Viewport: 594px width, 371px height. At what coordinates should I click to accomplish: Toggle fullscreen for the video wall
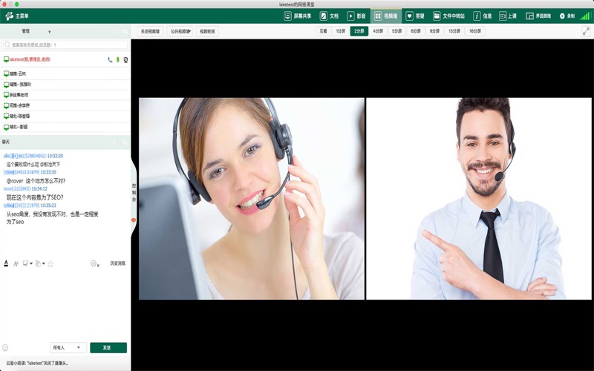[x=586, y=31]
